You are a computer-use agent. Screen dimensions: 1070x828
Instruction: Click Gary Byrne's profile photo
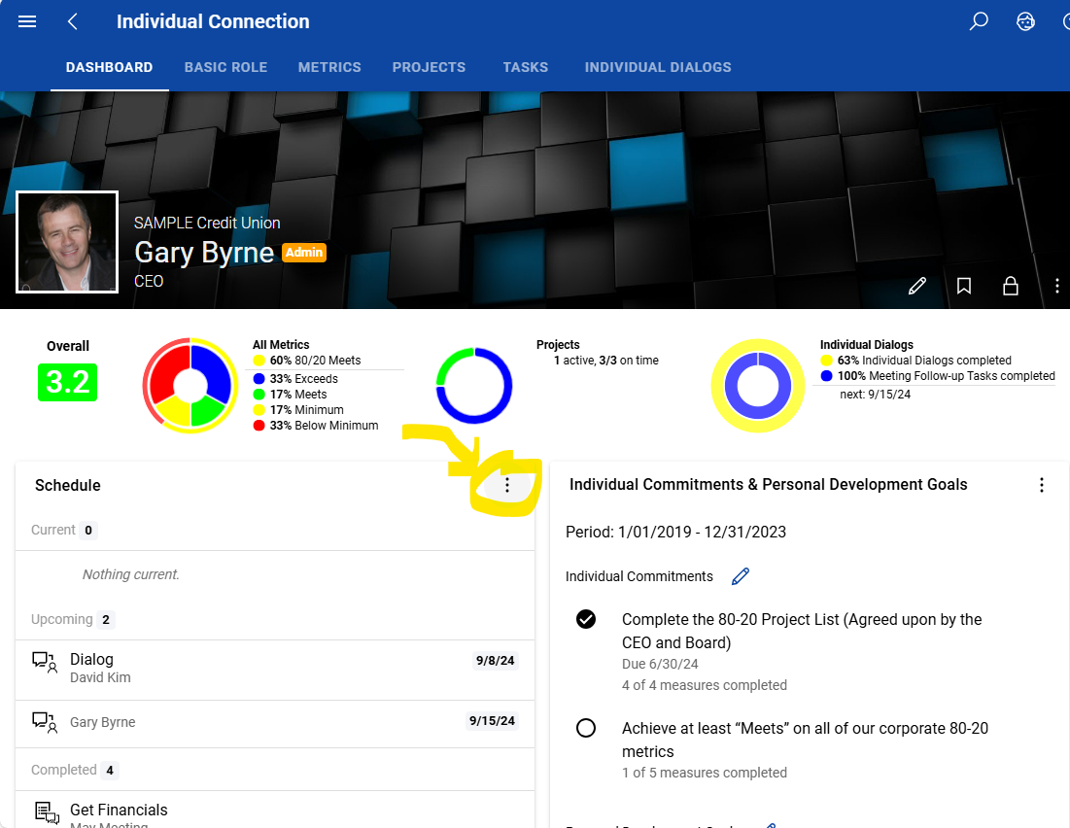tap(67, 242)
